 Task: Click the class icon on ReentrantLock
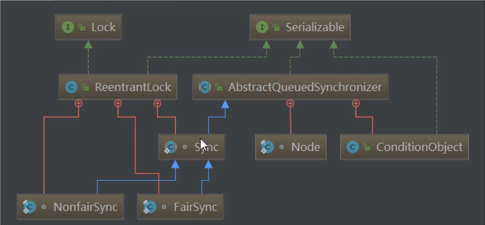(71, 87)
